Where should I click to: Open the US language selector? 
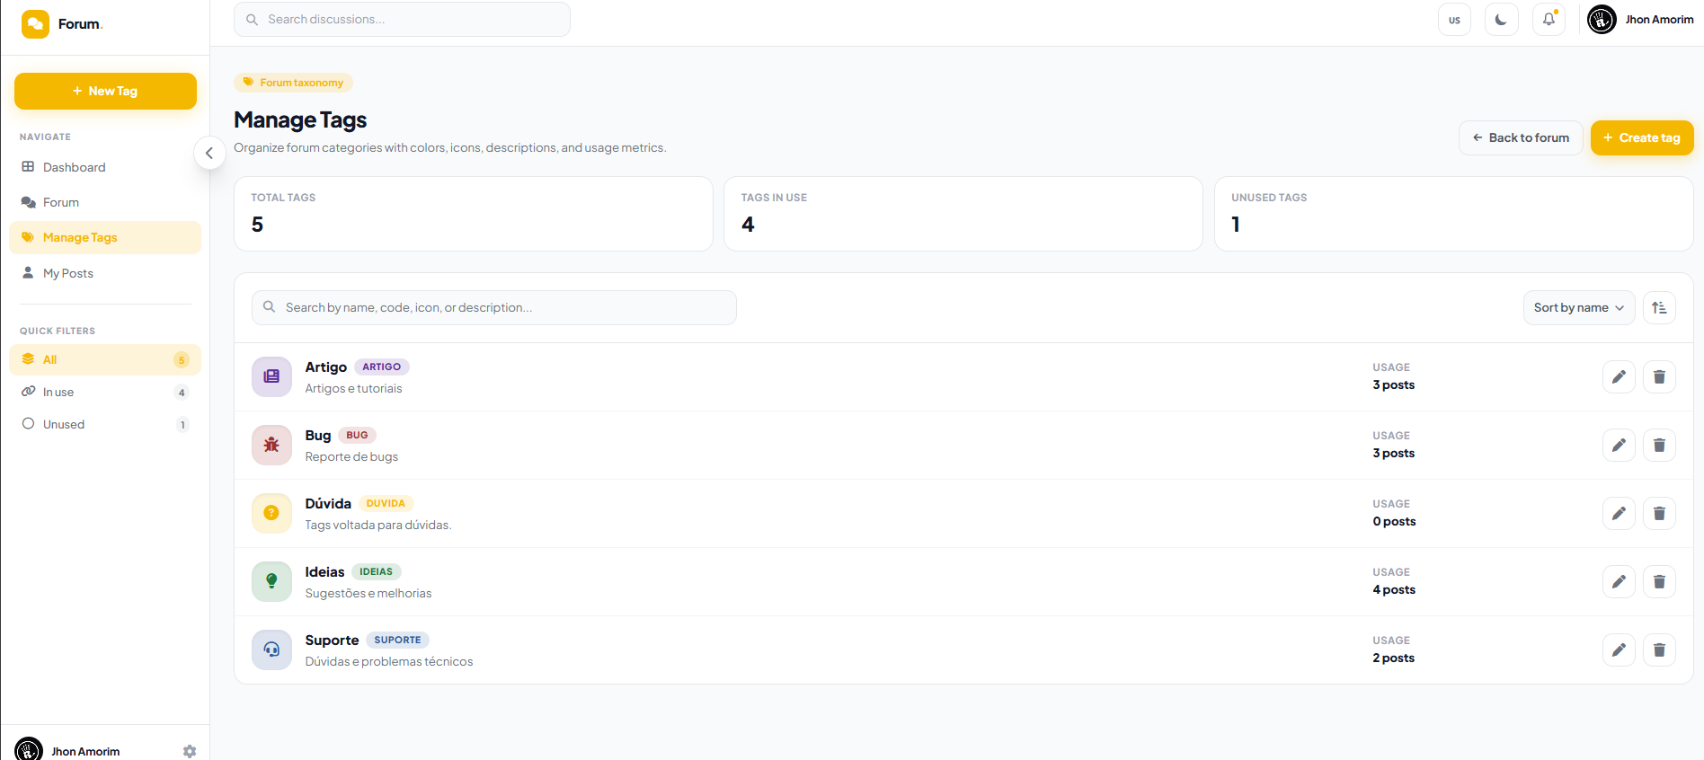point(1454,20)
